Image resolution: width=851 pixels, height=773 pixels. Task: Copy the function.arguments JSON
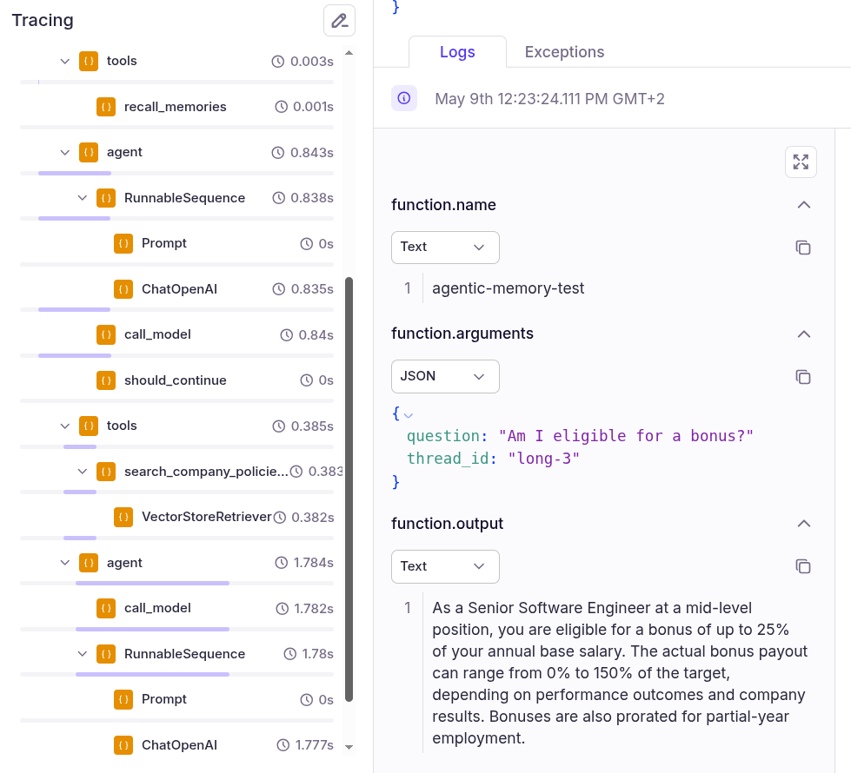tap(802, 376)
